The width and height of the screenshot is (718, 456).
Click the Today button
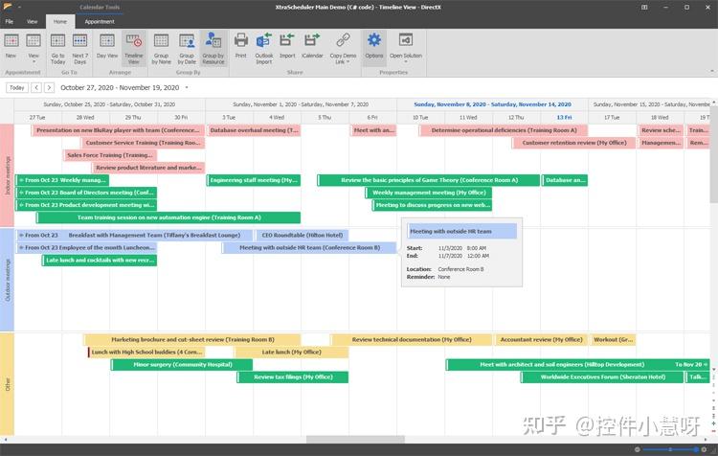click(17, 87)
